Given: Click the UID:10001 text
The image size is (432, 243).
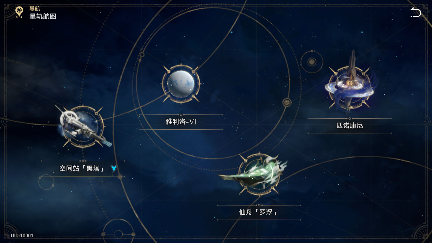Looking at the screenshot, I should click(x=22, y=235).
